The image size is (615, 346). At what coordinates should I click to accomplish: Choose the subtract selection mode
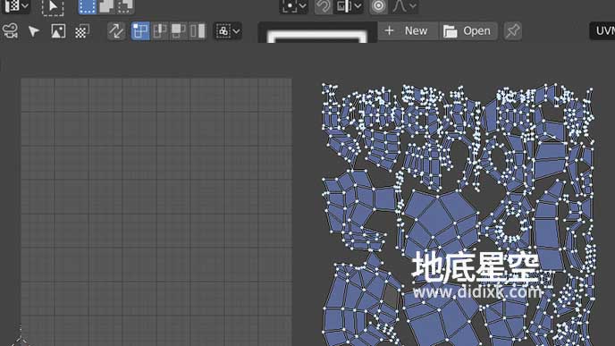click(125, 6)
